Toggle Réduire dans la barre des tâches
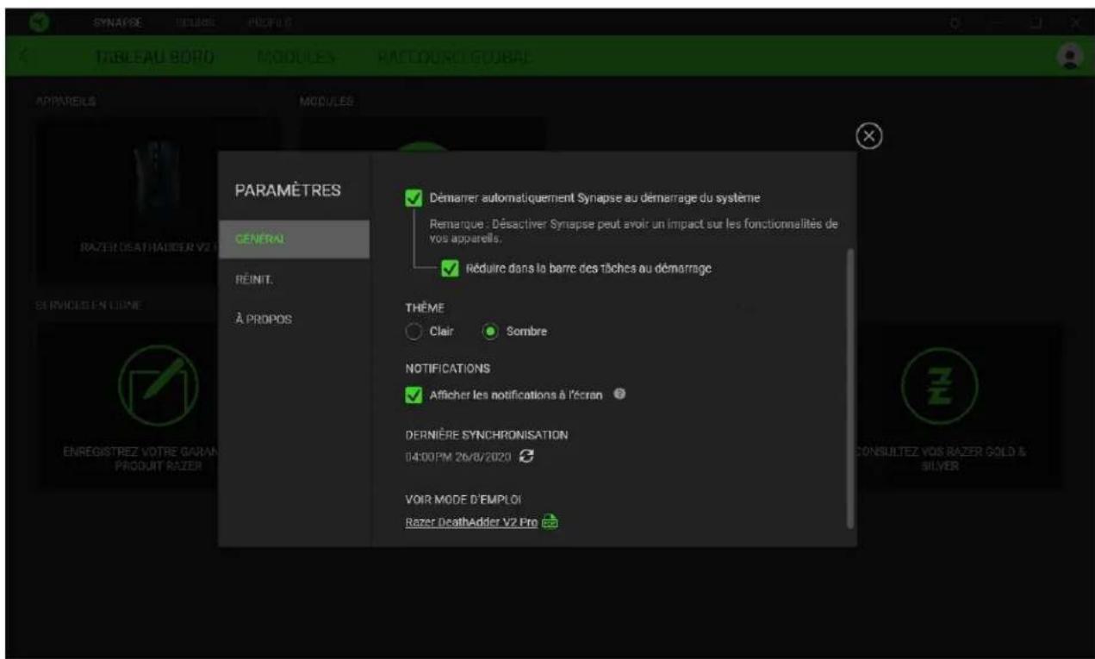Image resolution: width=1095 pixels, height=659 pixels. pos(449,269)
